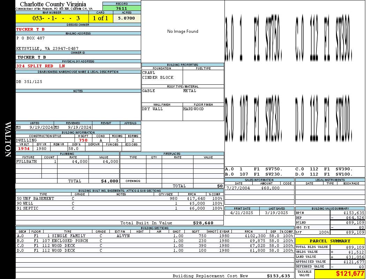Select section C.0 WOOD DECK row
Image resolution: width=366 pixels, height=279 pixels.
pyautogui.click(x=155, y=246)
